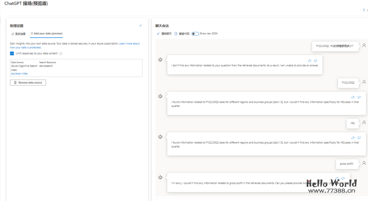Thumbs down the first assistant response
The image size is (368, 201).
[316, 61]
